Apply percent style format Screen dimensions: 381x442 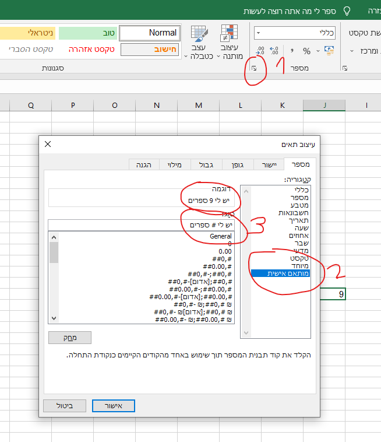[x=306, y=51]
